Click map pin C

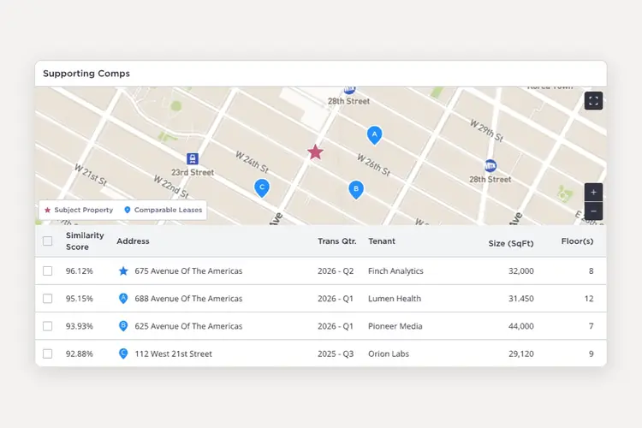(x=262, y=188)
